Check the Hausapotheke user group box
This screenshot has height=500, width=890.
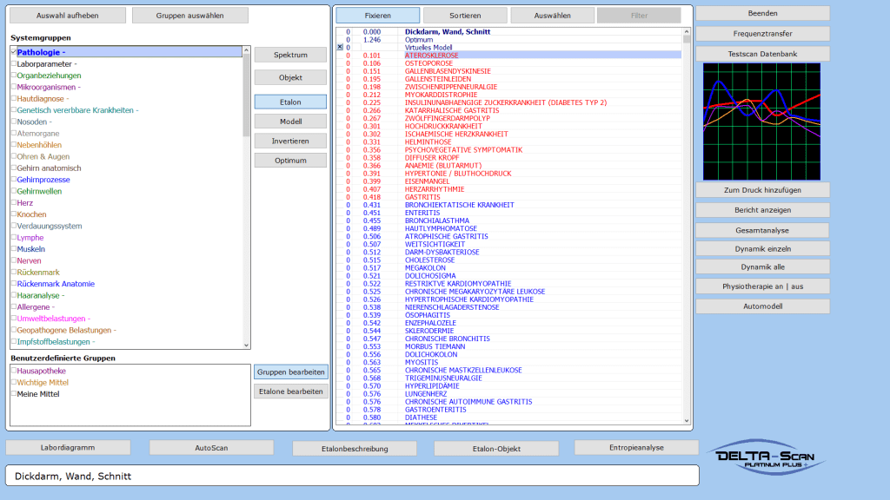13,371
